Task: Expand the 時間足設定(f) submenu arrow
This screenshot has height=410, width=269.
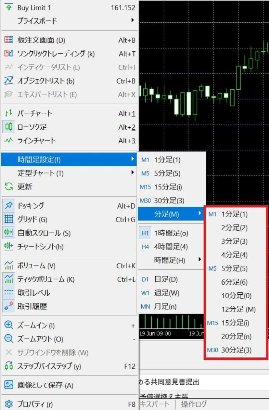Action: (132, 159)
